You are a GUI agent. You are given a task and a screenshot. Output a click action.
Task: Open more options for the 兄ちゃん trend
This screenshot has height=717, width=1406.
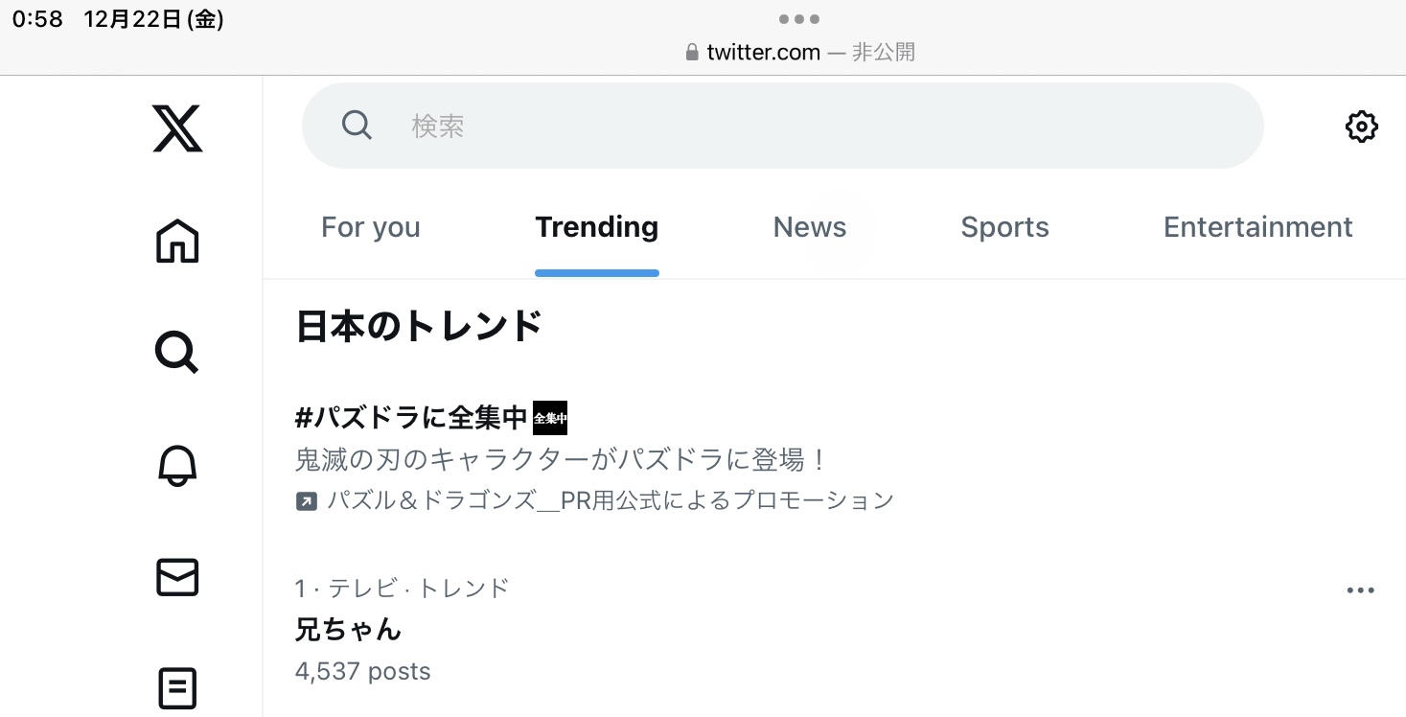1360,590
